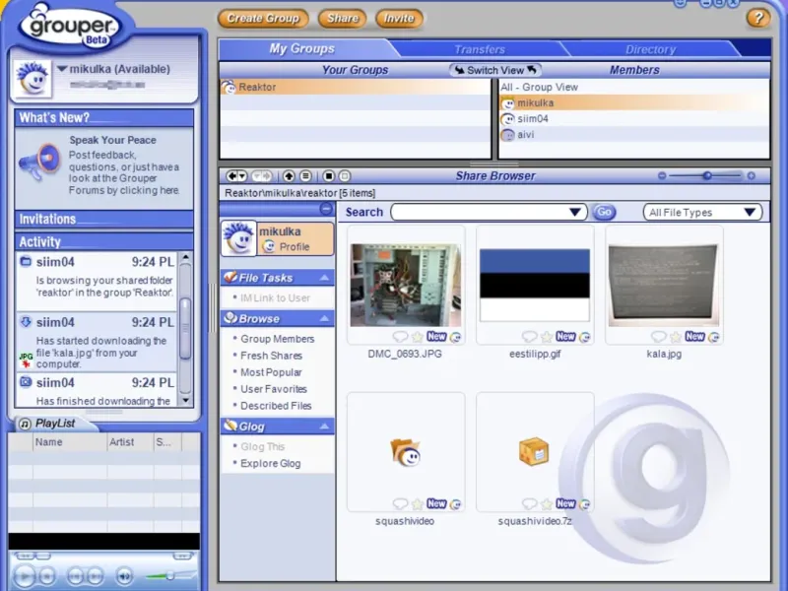Adjust the thumbnail size slider handle

[x=707, y=176]
